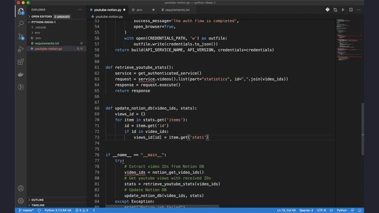Click the code minimap
The width and height of the screenshot is (379, 213).
coord(349,40)
